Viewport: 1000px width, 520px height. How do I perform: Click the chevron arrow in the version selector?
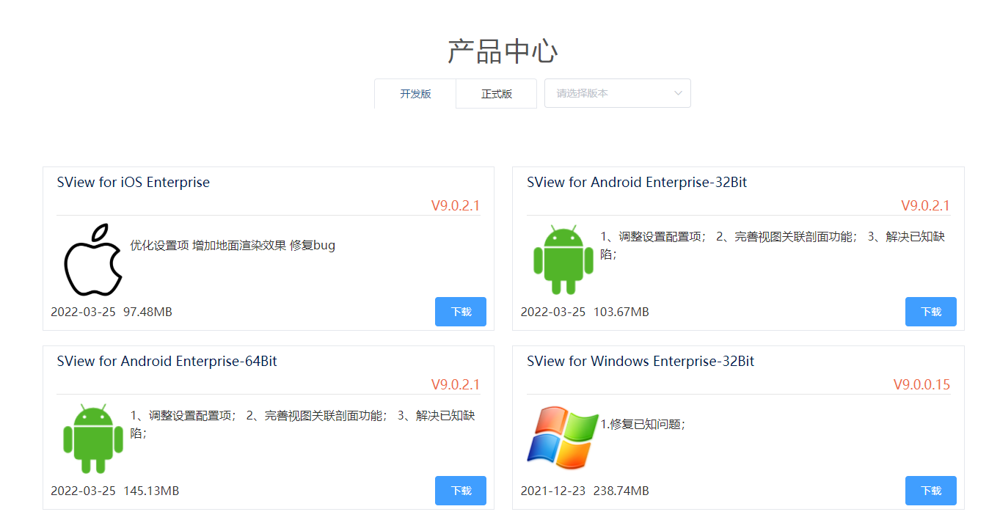coord(678,93)
